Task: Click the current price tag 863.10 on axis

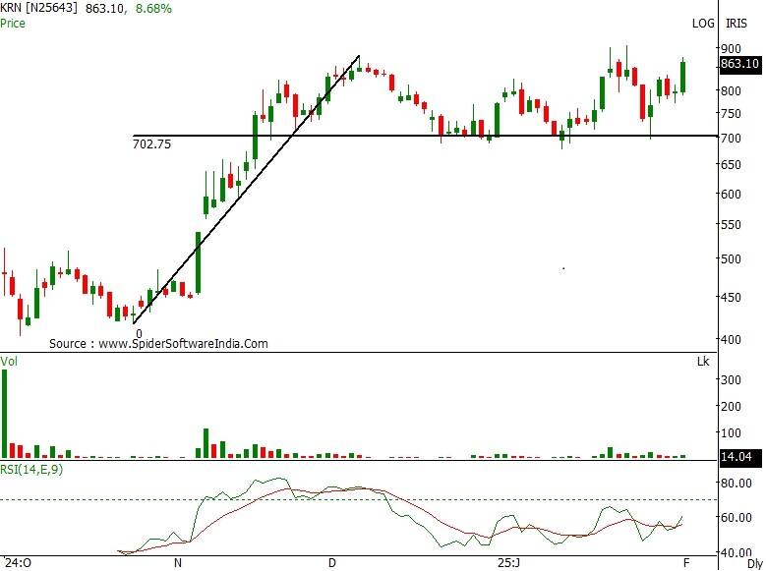Action: pyautogui.click(x=739, y=64)
